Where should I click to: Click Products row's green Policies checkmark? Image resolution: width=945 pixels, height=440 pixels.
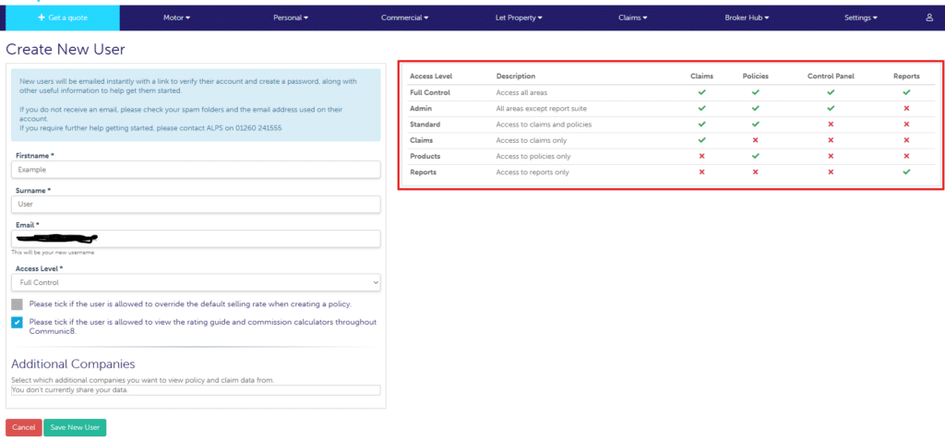755,156
